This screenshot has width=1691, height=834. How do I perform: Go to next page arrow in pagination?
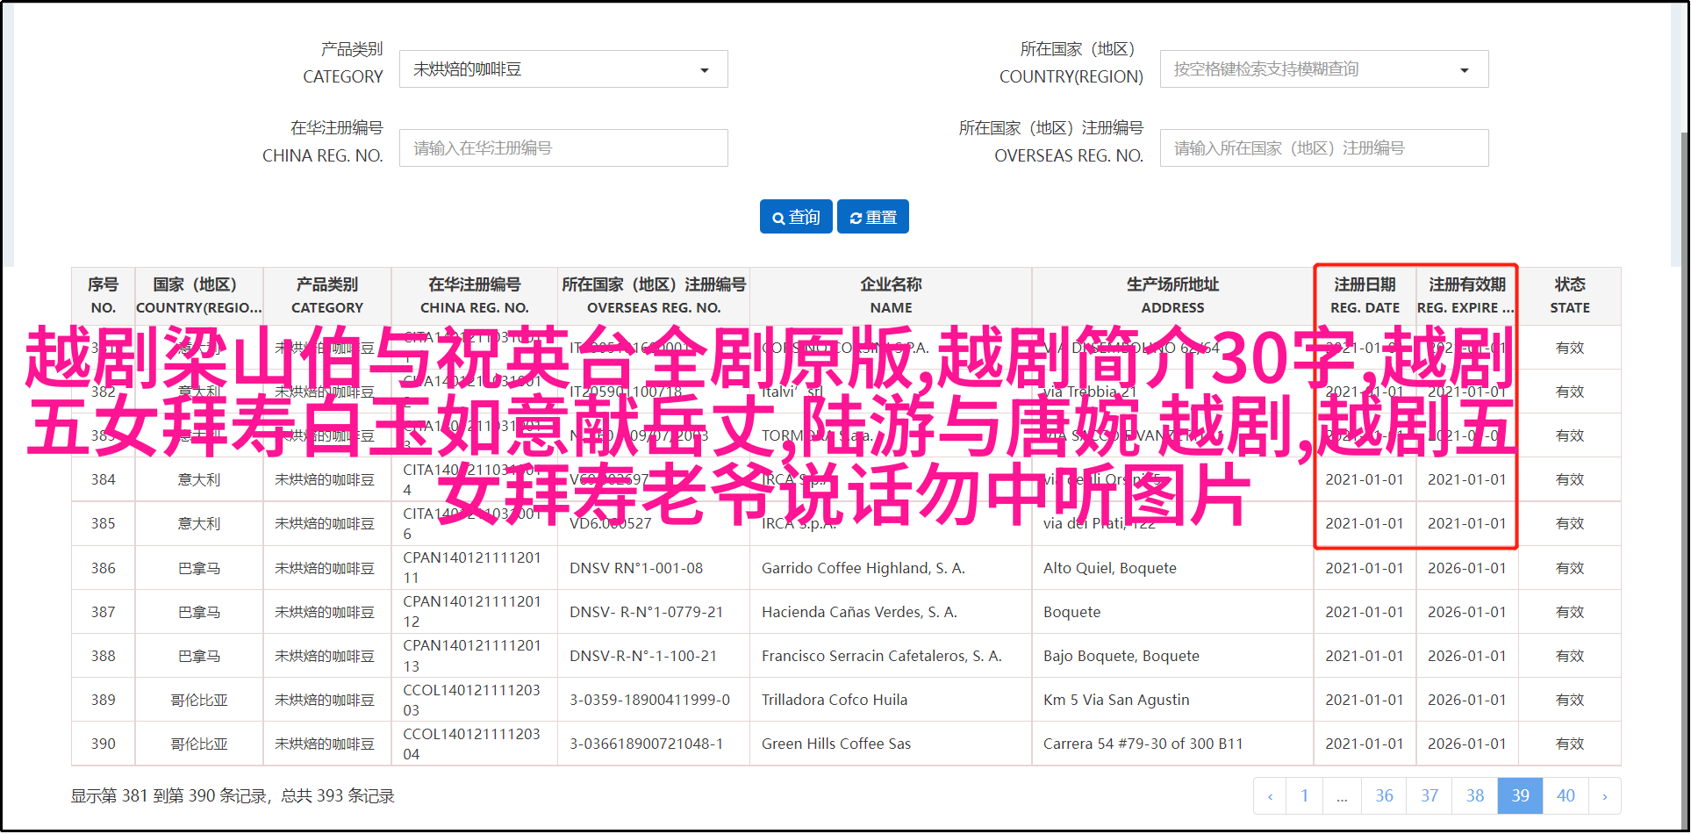[1604, 796]
